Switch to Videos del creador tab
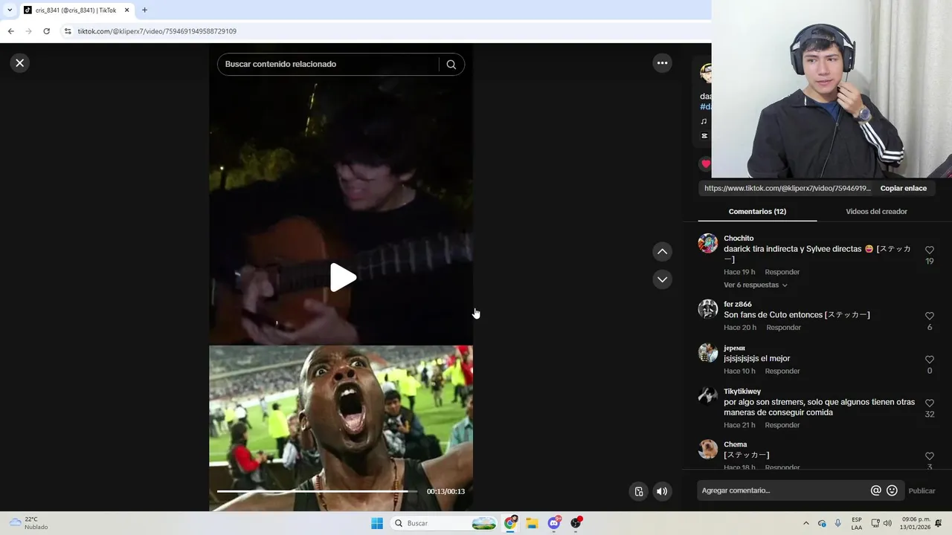This screenshot has height=535, width=952. (876, 212)
